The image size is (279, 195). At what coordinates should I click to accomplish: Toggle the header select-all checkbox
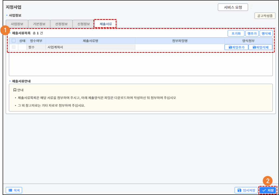(14, 41)
